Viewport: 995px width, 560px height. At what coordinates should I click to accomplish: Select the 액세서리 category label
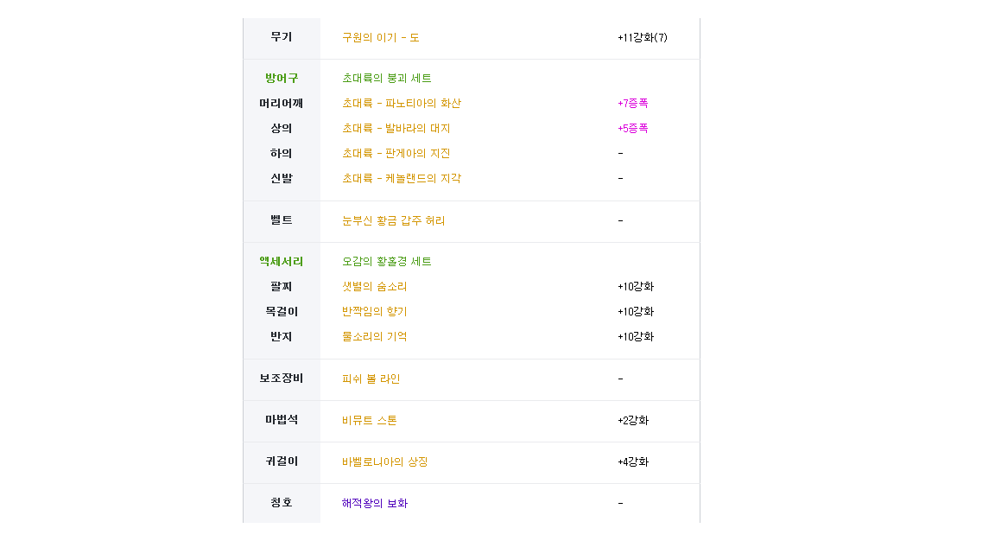pos(281,262)
